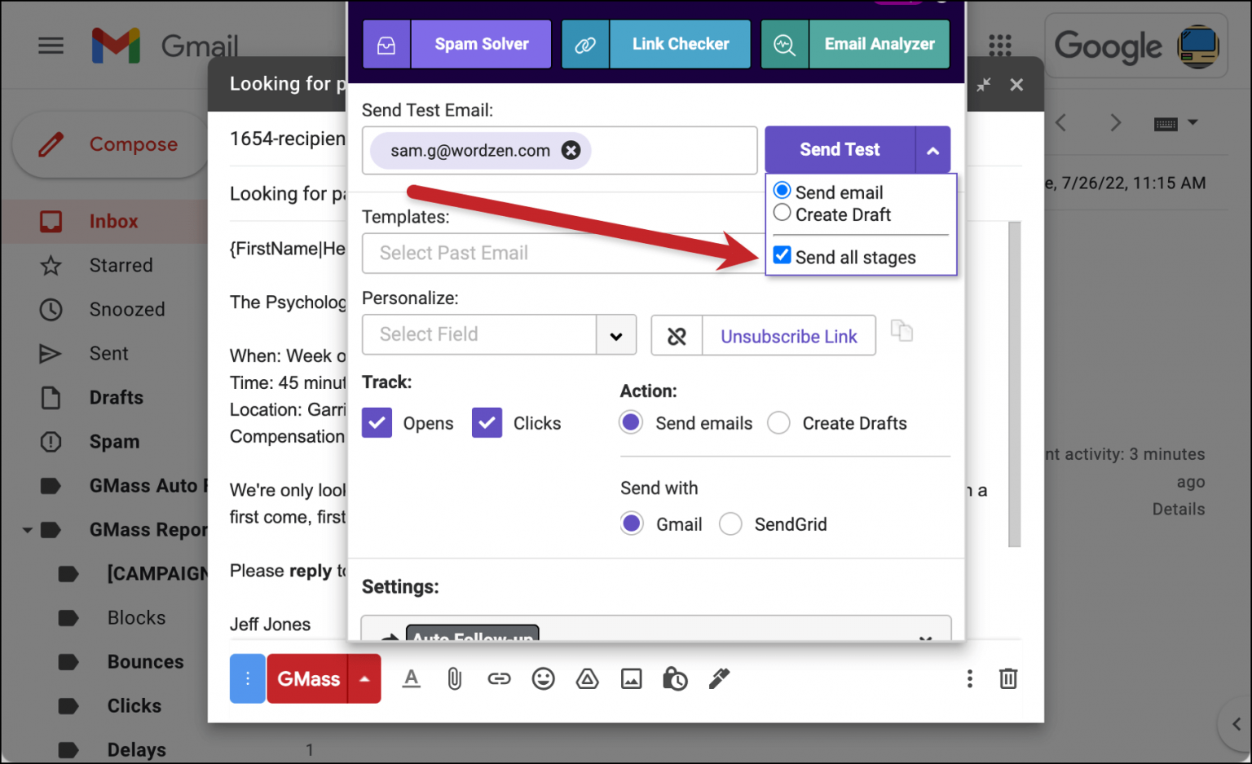This screenshot has width=1252, height=764.
Task: Open the Personalize Select Field dropdown
Action: coord(615,334)
